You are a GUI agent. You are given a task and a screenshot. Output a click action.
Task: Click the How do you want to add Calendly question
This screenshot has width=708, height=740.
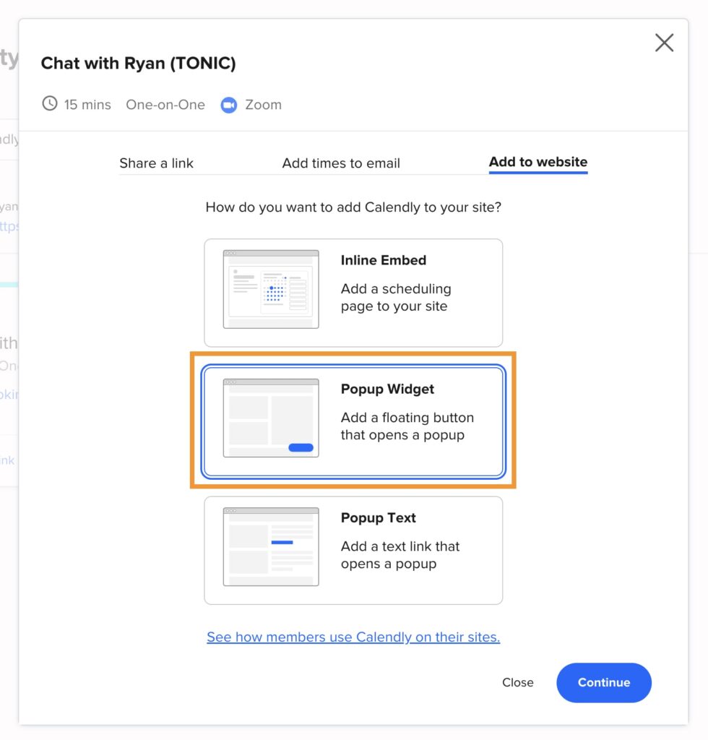(353, 207)
